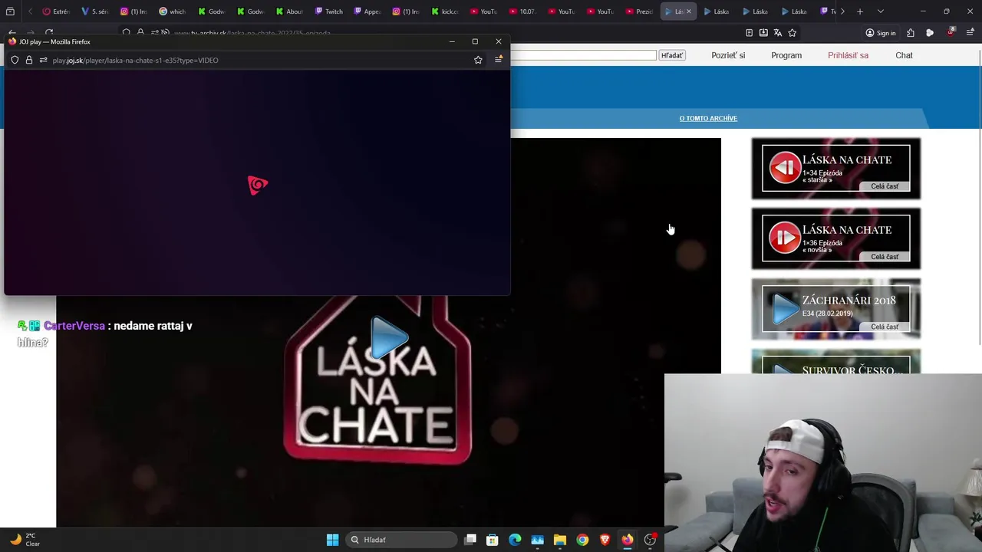This screenshot has width=982, height=552.
Task: Launch Brave browser from taskbar
Action: click(605, 540)
